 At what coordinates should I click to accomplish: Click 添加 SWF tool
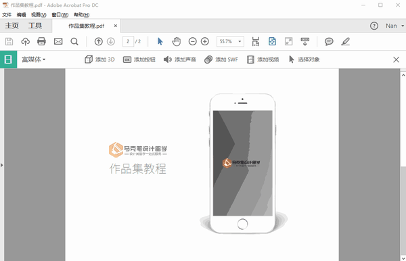tap(221, 60)
